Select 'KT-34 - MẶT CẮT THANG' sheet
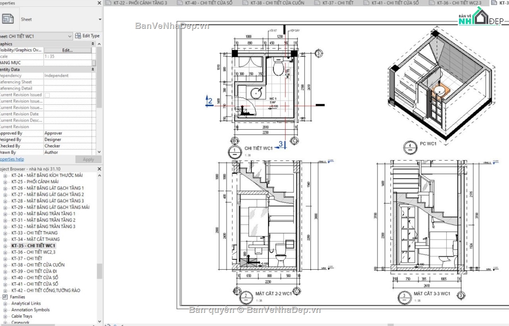Screen dimensions: 509x326 [36, 239]
